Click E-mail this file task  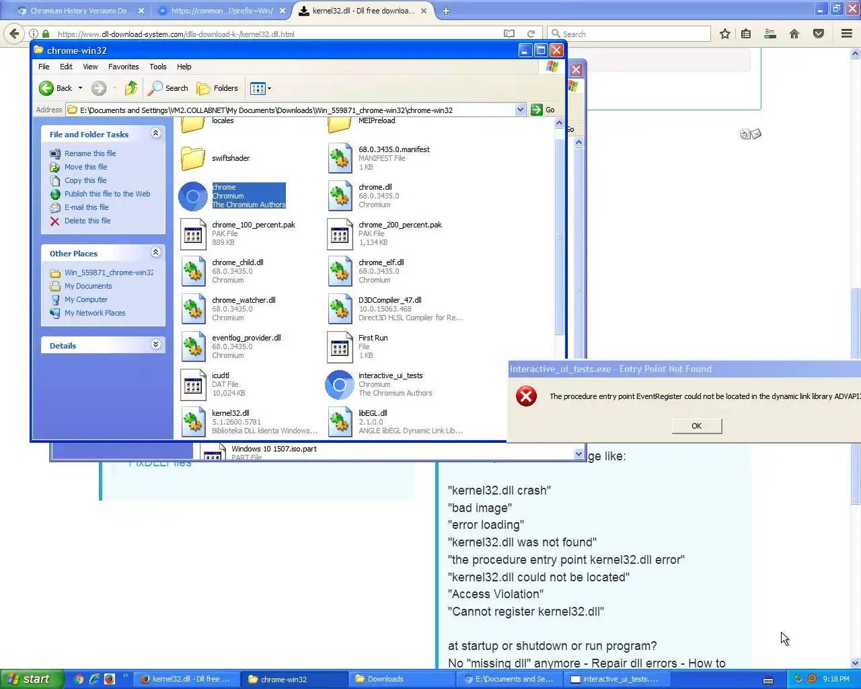tap(86, 207)
